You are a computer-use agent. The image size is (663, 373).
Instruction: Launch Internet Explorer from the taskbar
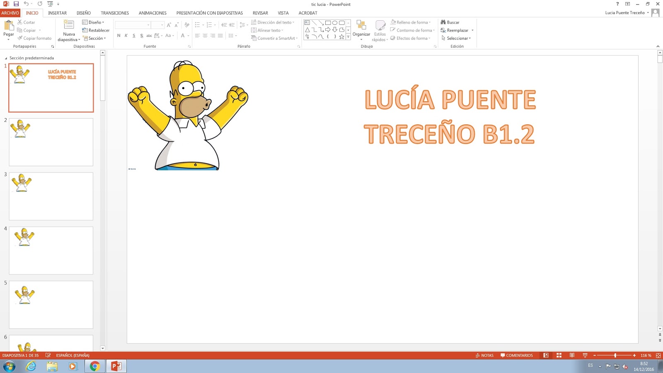[x=31, y=366]
